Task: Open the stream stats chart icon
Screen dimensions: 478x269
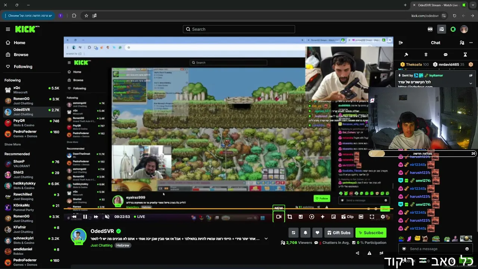Action: 301,217
